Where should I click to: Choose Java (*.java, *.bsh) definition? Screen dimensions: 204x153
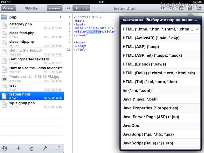point(161,99)
